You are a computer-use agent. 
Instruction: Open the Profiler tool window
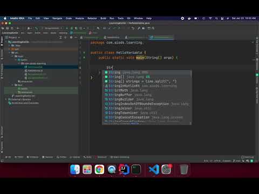pos(62,157)
